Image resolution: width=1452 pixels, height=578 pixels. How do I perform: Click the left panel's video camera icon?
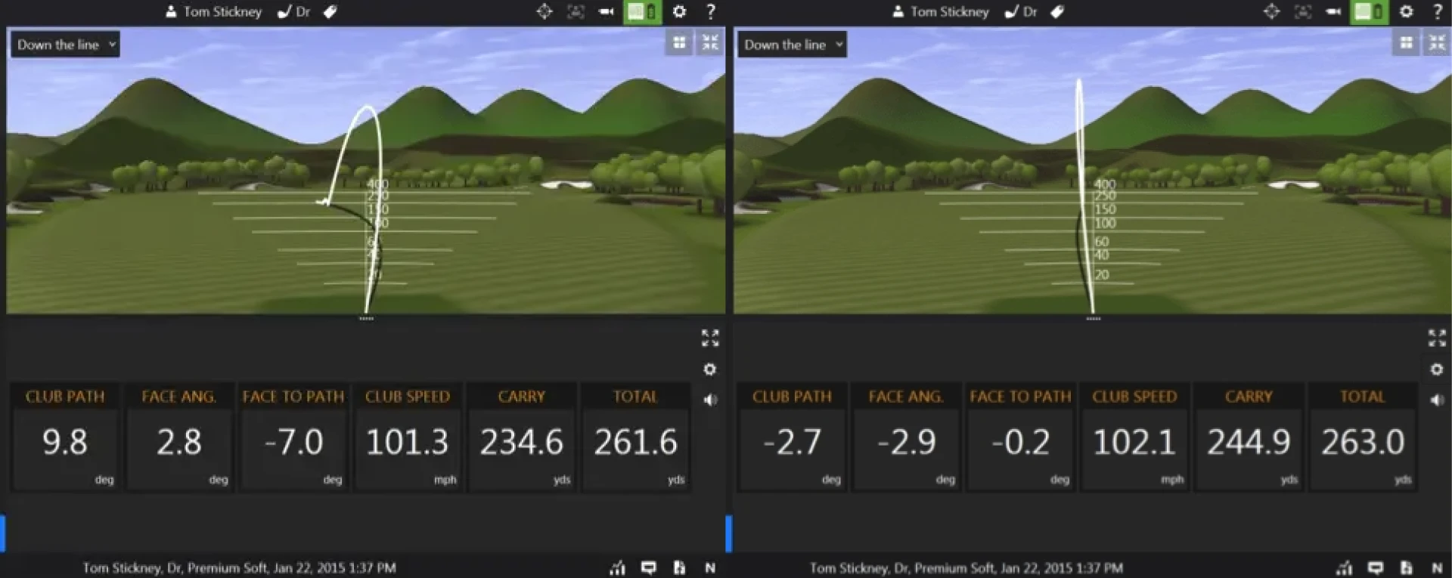pos(606,11)
